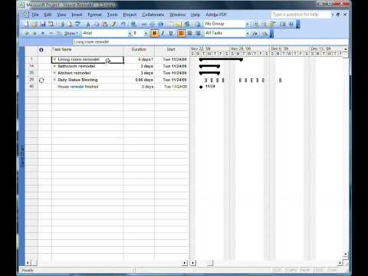Image resolution: width=368 pixels, height=276 pixels.
Task: Open the Project menu
Action: click(130, 15)
